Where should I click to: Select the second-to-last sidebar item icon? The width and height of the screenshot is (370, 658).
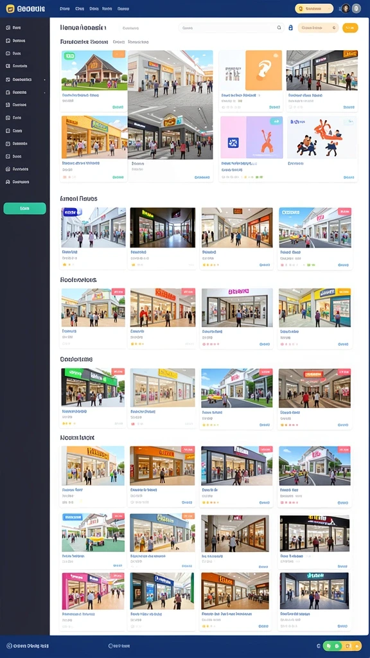point(8,169)
